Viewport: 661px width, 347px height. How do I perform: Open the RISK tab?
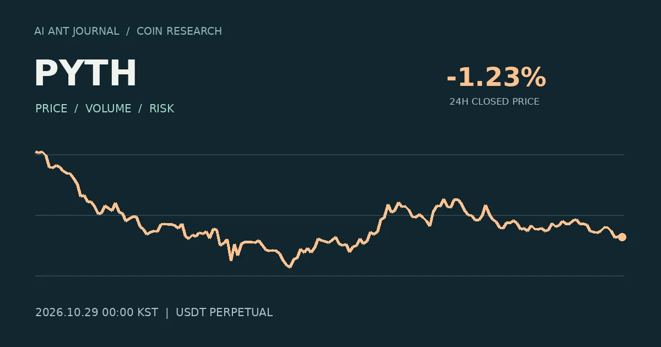(x=162, y=109)
